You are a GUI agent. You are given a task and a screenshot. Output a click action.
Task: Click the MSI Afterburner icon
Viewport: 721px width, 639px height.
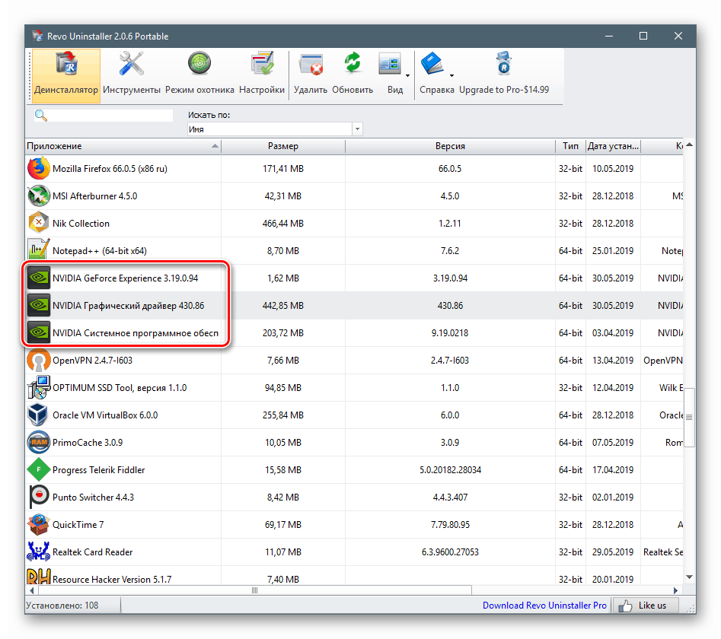39,196
